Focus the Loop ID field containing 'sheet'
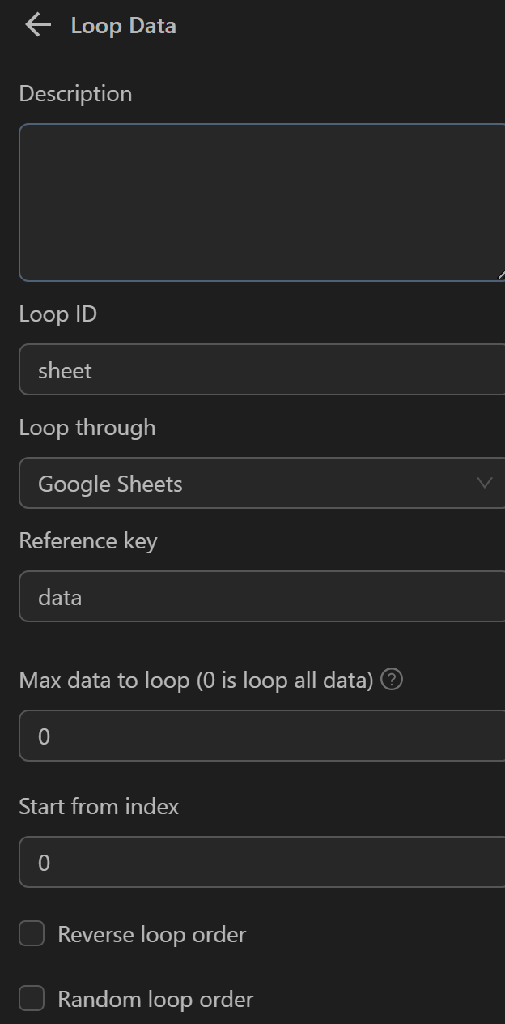The width and height of the screenshot is (505, 1024). [259, 370]
